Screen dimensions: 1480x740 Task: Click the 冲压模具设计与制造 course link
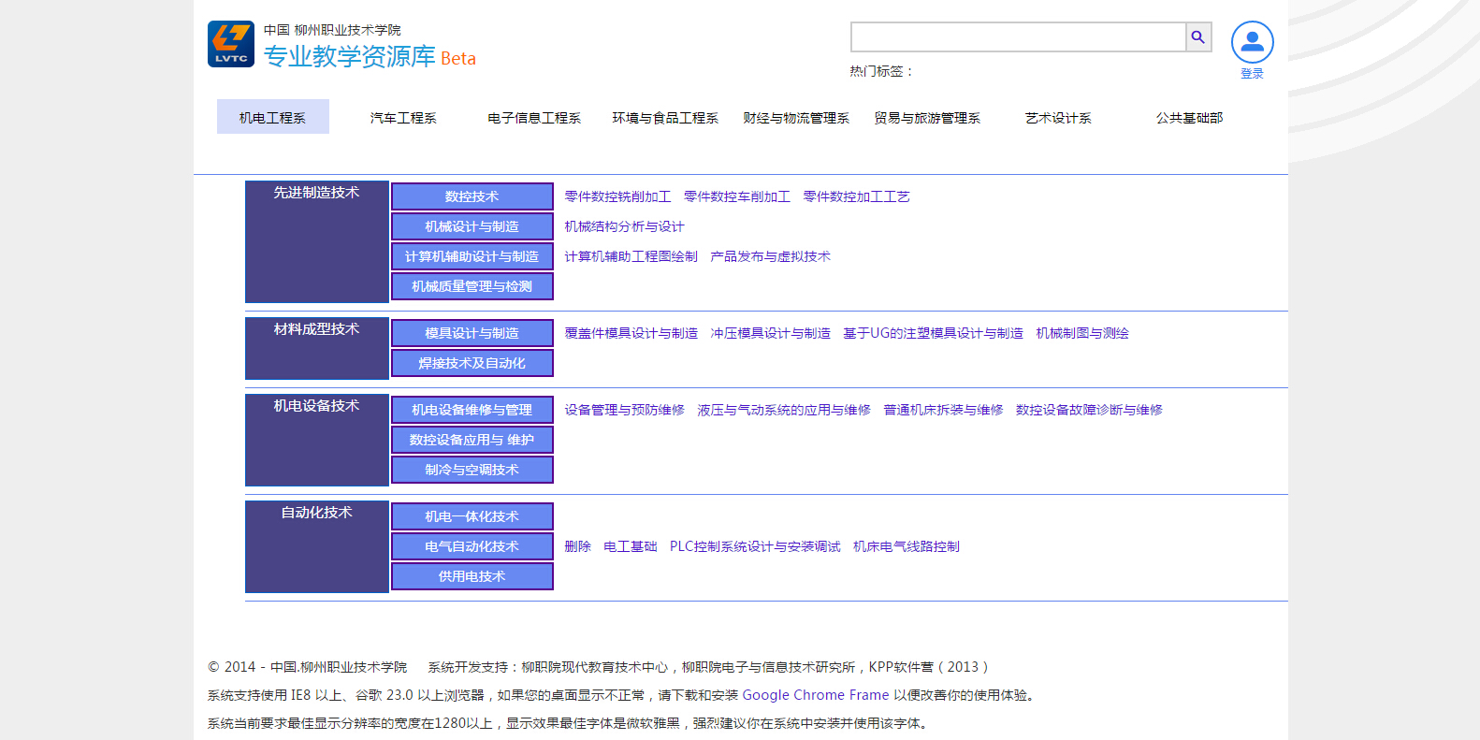(770, 333)
